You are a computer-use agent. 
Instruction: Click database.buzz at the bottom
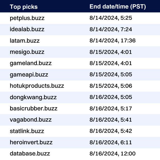click(x=30, y=154)
